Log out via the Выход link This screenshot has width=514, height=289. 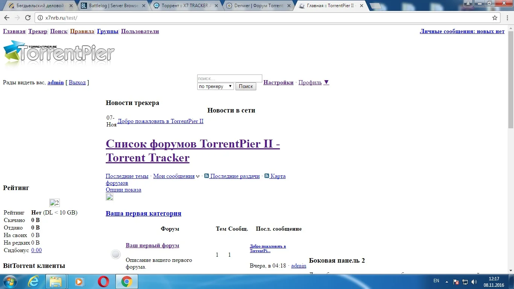pos(77,82)
